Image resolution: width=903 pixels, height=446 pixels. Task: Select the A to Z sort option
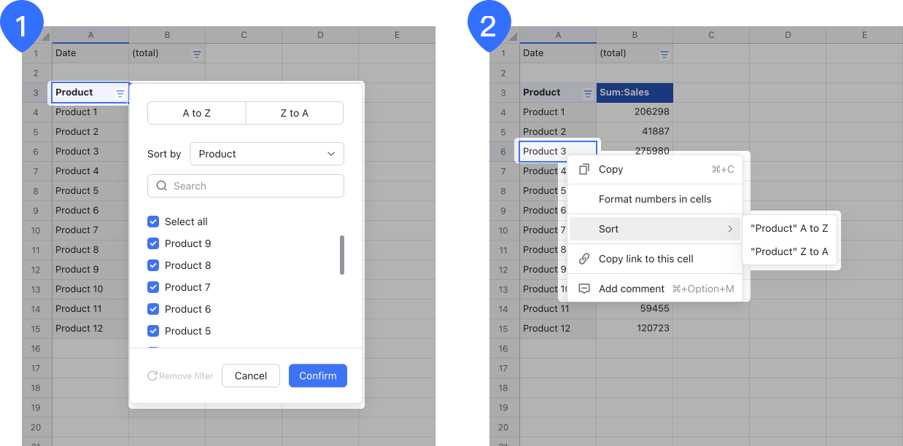pyautogui.click(x=196, y=113)
